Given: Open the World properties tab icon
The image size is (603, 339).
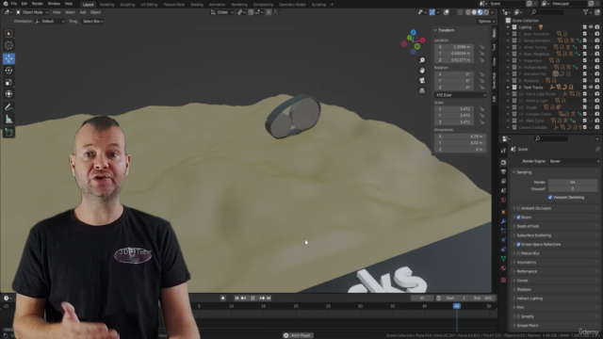Looking at the screenshot, I should pos(503,201).
